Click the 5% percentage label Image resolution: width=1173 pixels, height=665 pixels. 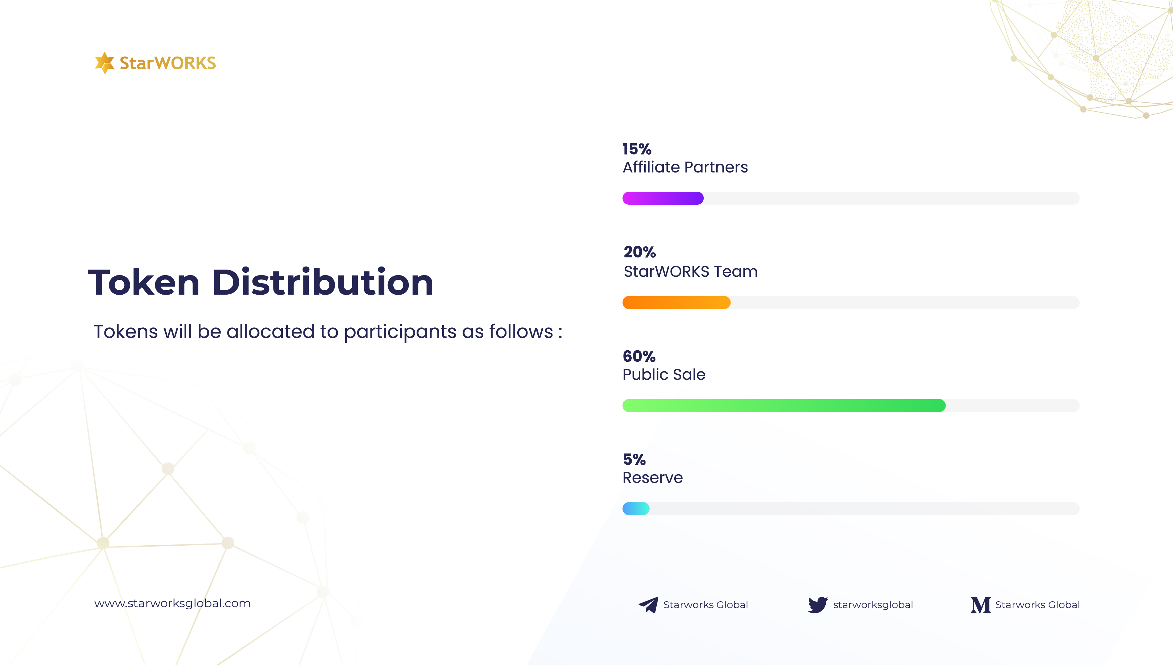tap(634, 459)
